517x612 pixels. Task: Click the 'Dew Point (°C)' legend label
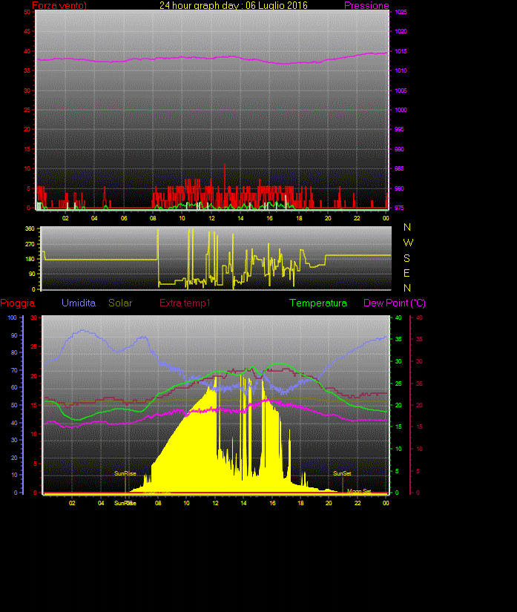(x=395, y=303)
